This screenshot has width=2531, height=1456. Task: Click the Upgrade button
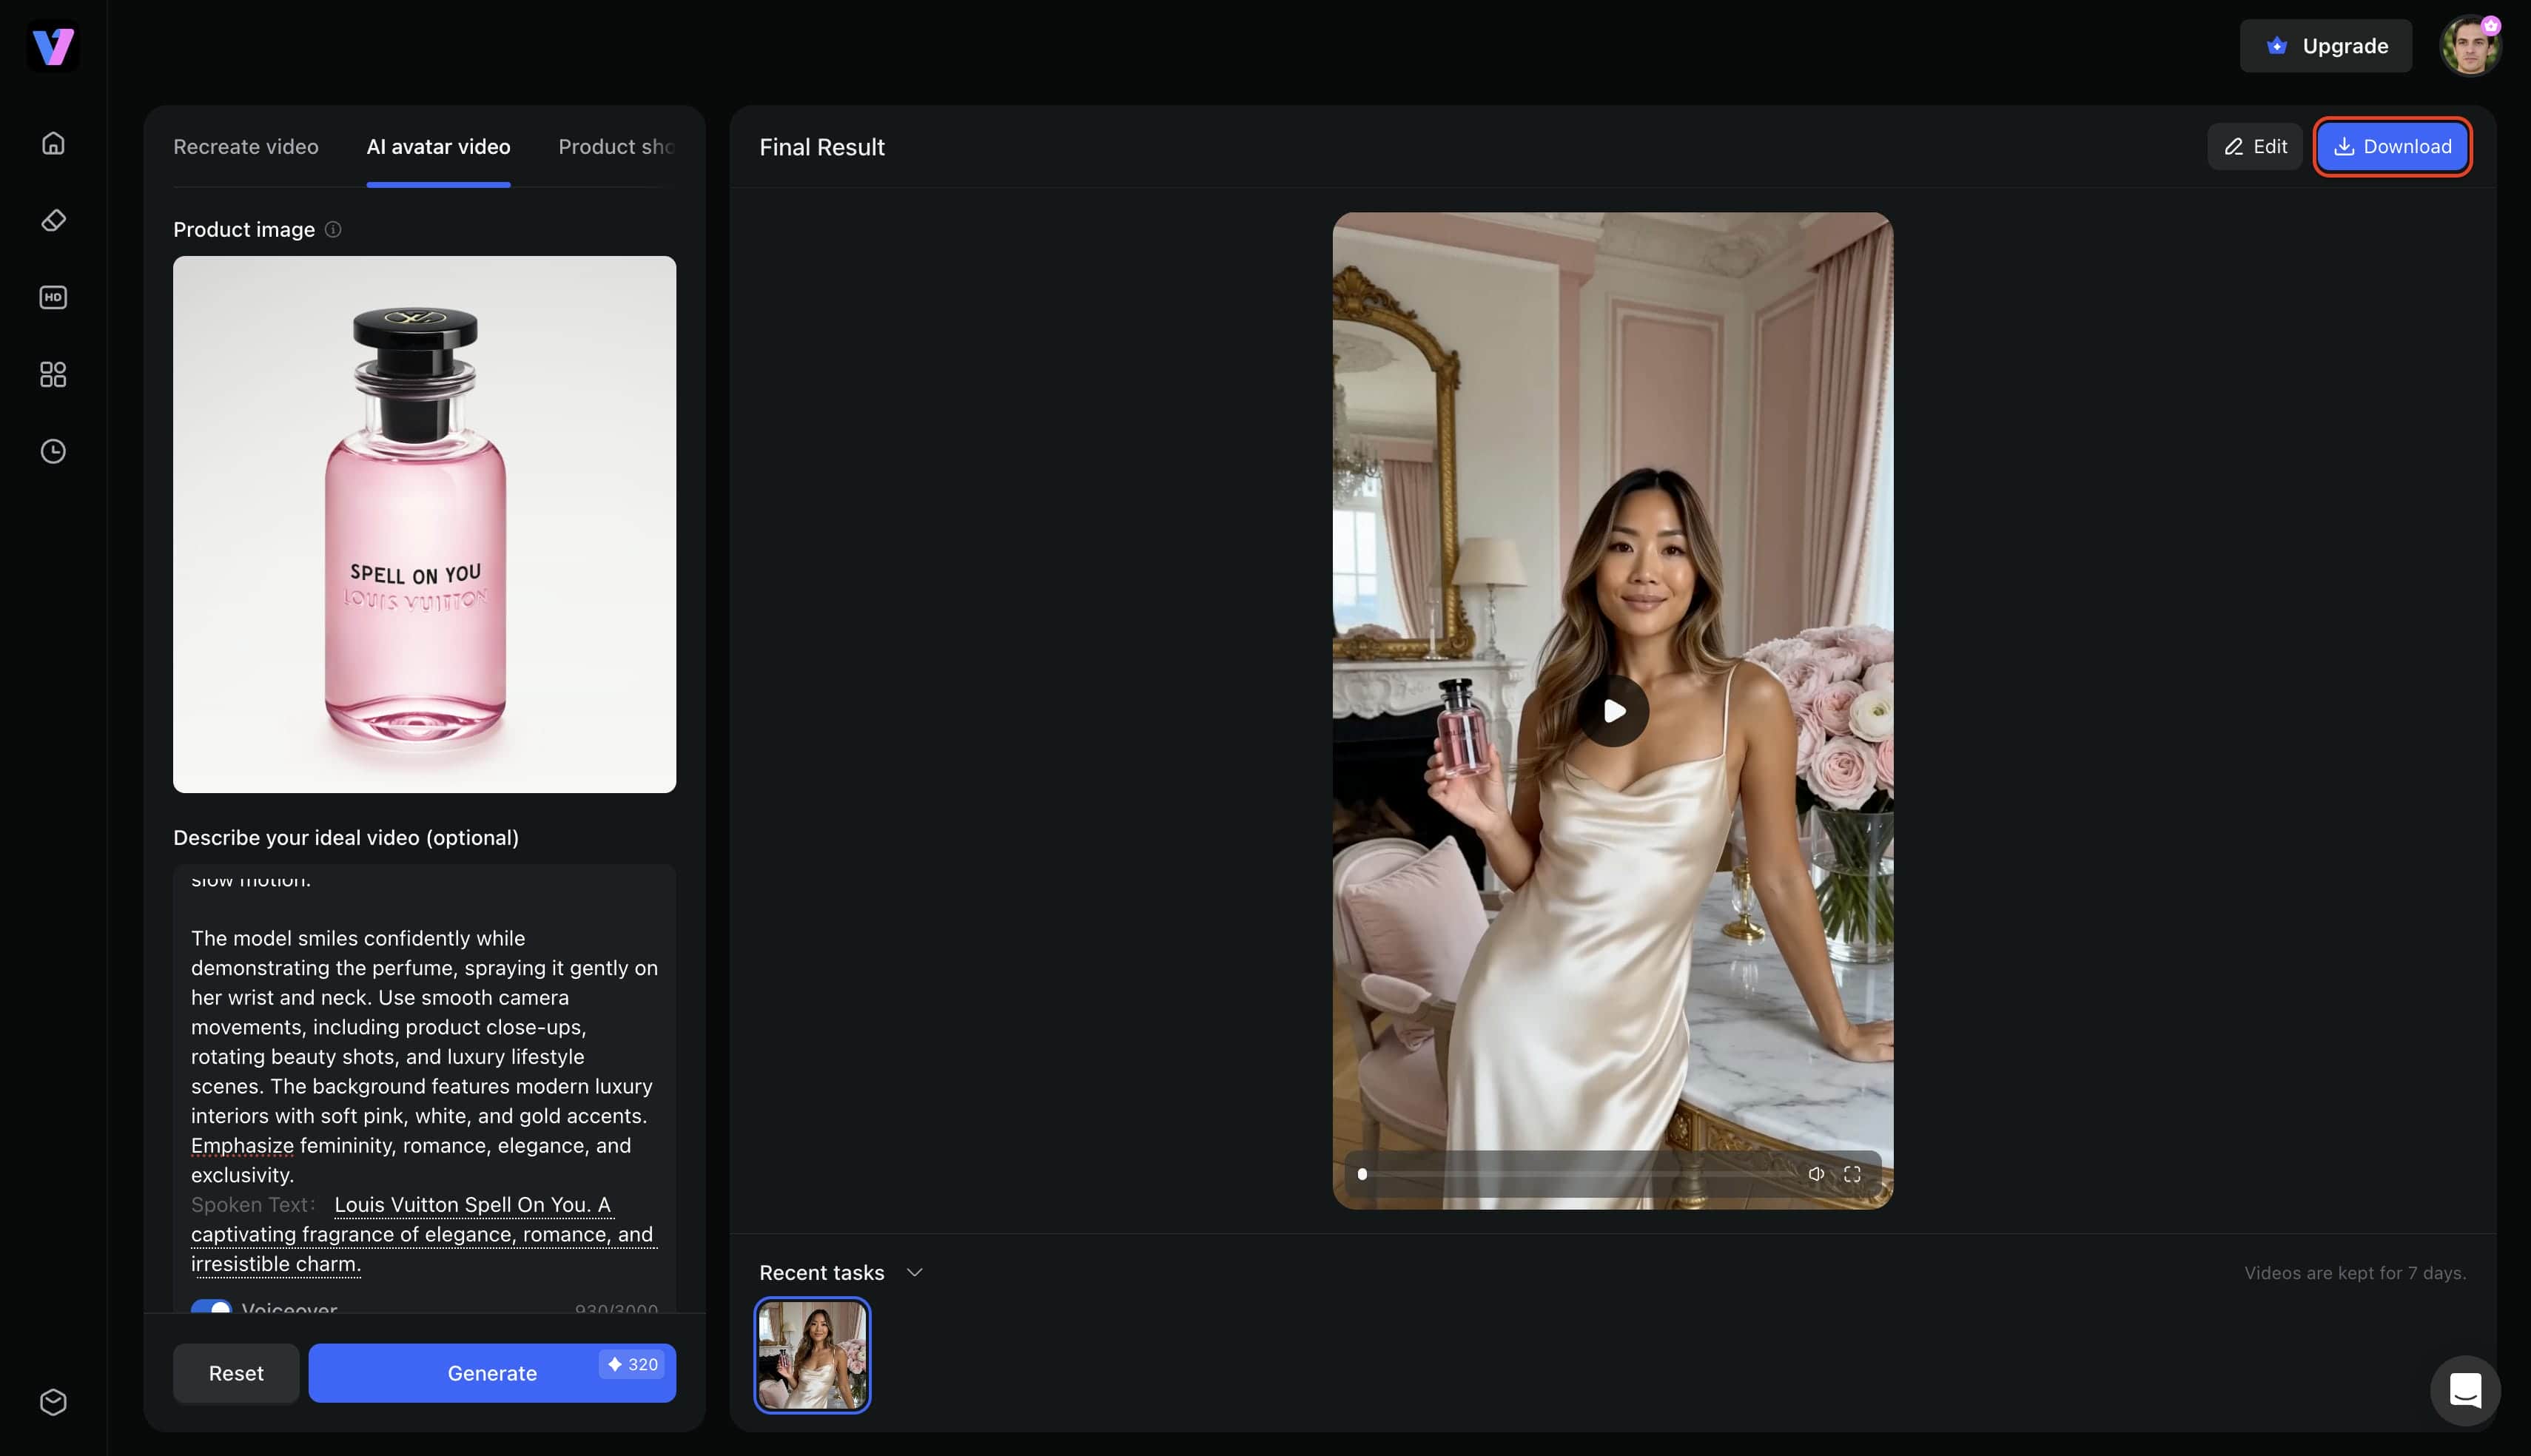[x=2325, y=46]
